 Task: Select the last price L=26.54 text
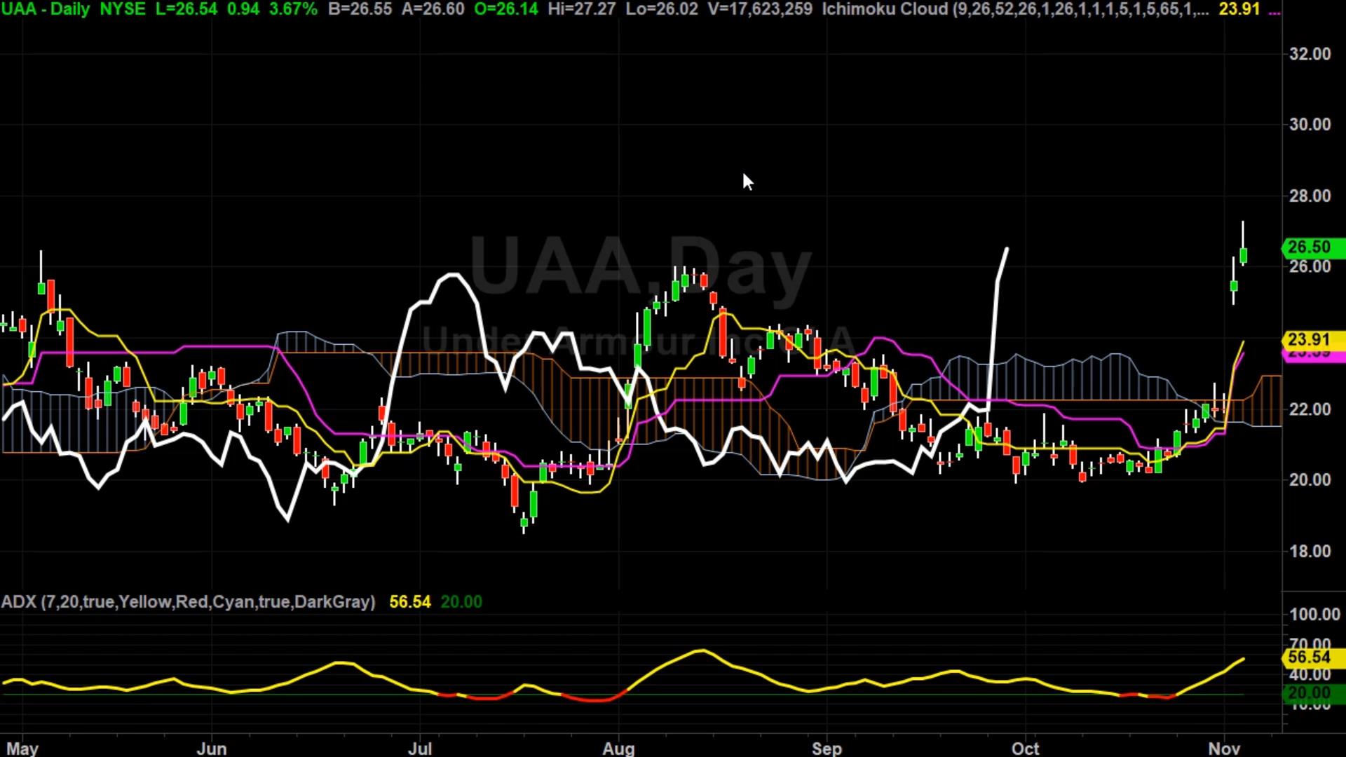(186, 10)
